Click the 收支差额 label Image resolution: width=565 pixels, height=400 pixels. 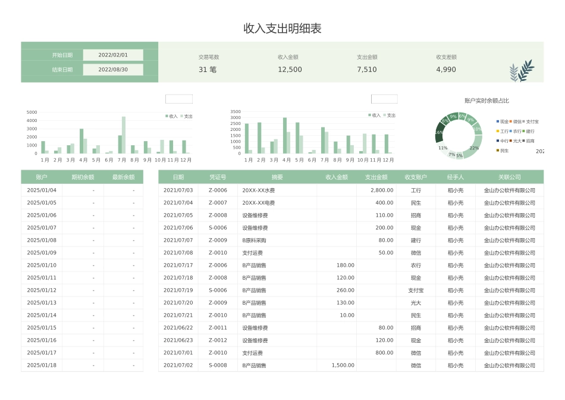446,57
